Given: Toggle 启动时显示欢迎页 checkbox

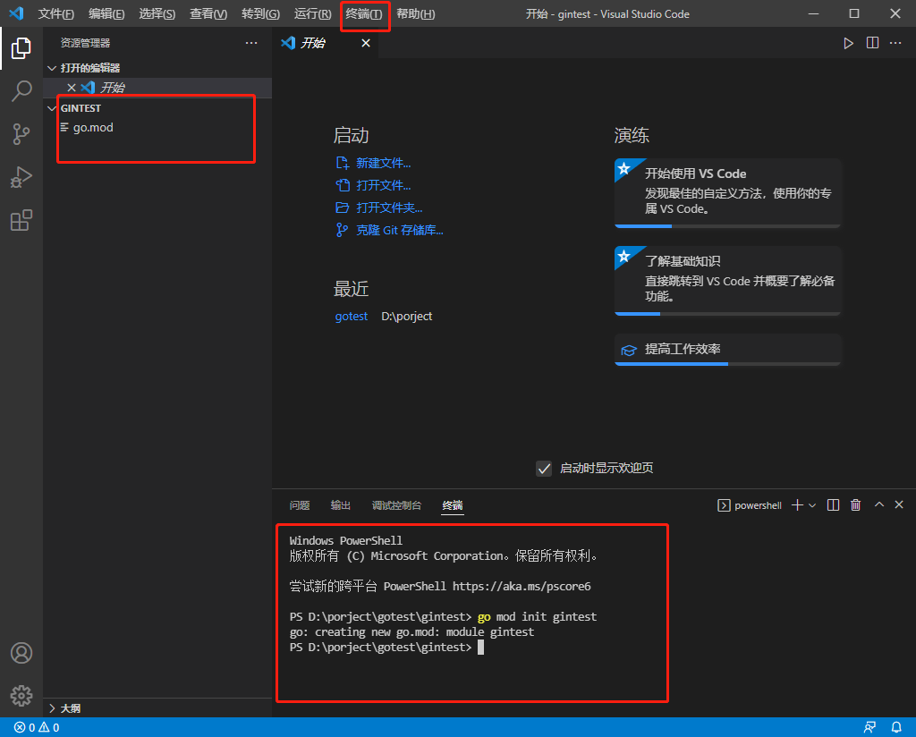Looking at the screenshot, I should tap(544, 469).
